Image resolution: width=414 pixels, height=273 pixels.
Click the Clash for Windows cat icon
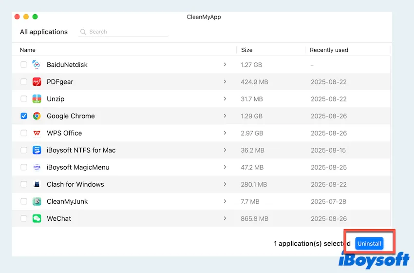pos(37,184)
